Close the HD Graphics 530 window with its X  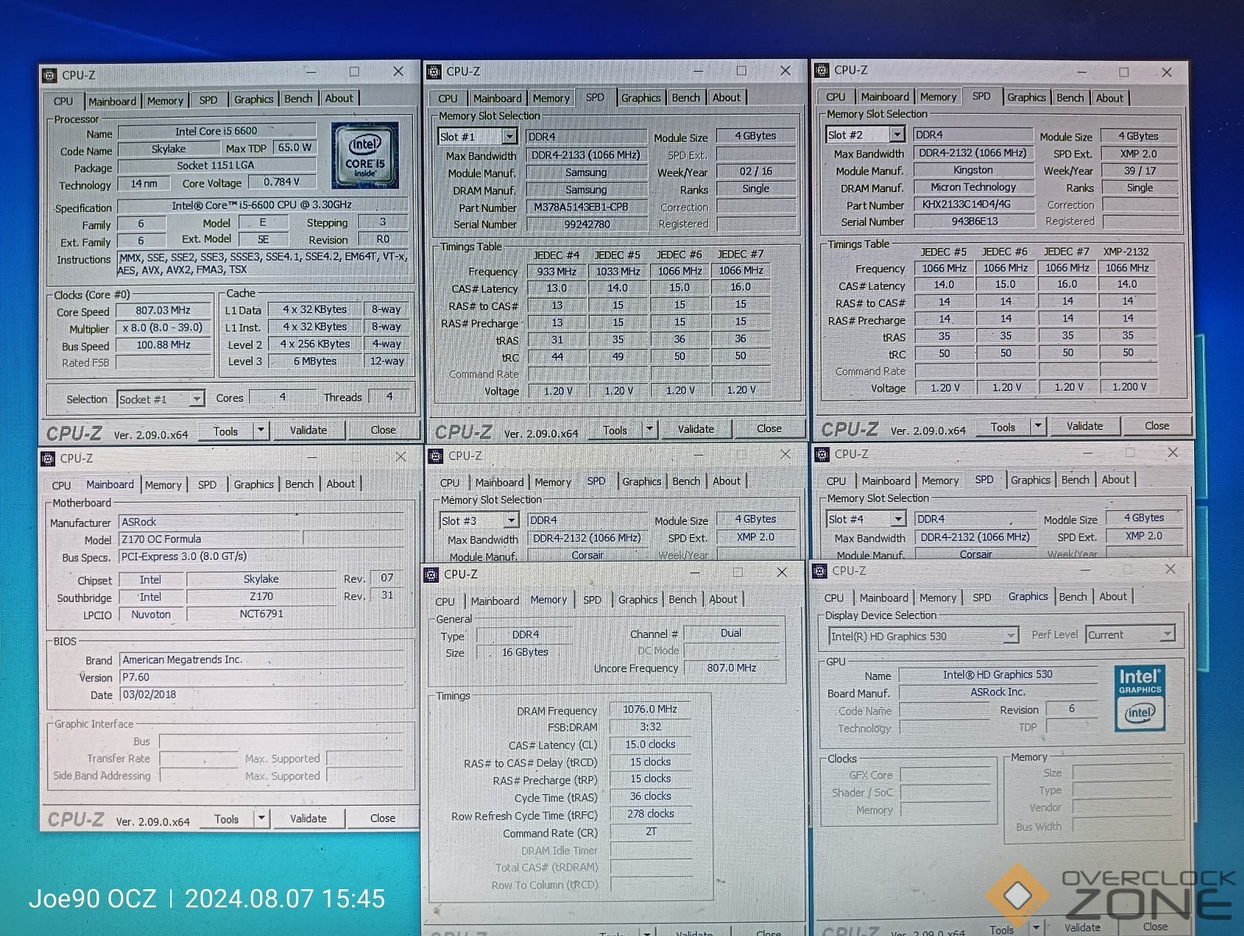1170,569
